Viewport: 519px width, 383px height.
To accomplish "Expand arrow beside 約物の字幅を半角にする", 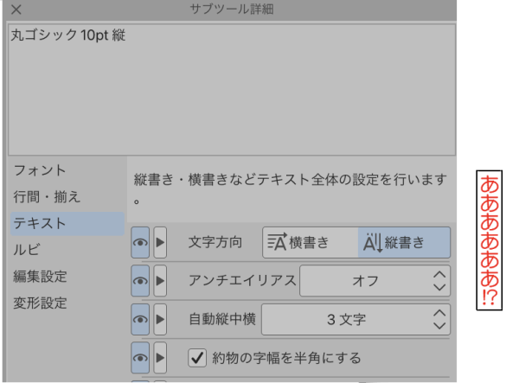I will (x=160, y=358).
